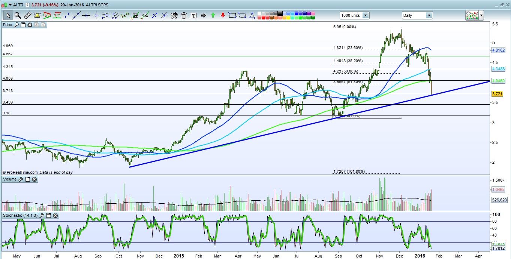Choose the extended trend line tool
The width and height of the screenshot is (511, 259).
pyautogui.click(x=76, y=15)
